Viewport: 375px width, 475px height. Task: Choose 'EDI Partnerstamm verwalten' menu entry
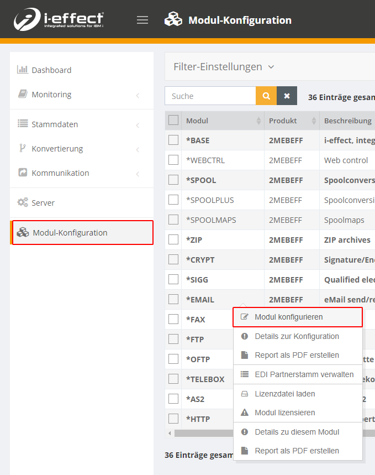304,374
